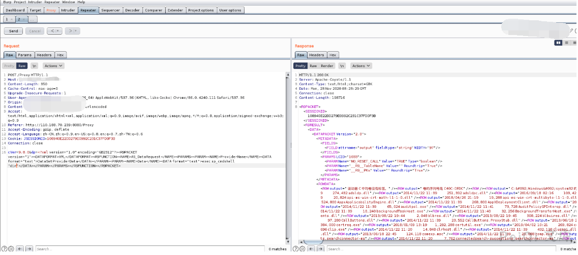Open request Actions dropdown
578x255 pixels.
[x=53, y=66]
